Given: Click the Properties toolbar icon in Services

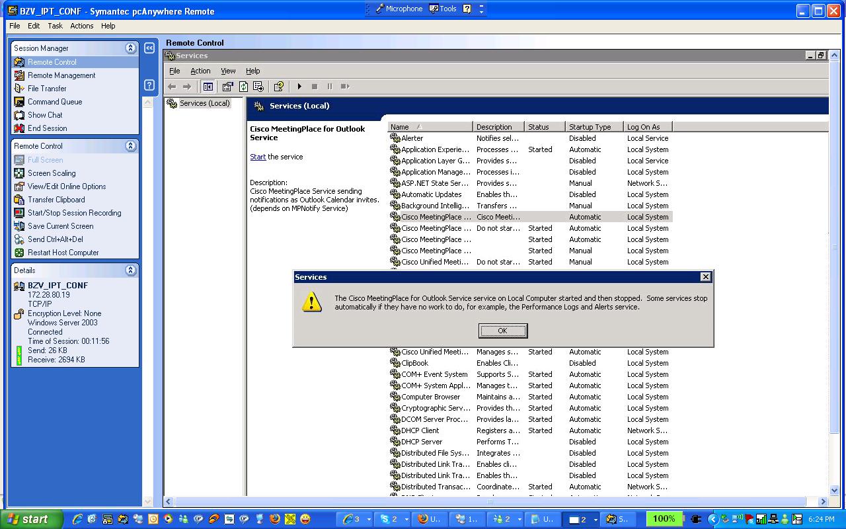Looking at the screenshot, I should [x=228, y=87].
